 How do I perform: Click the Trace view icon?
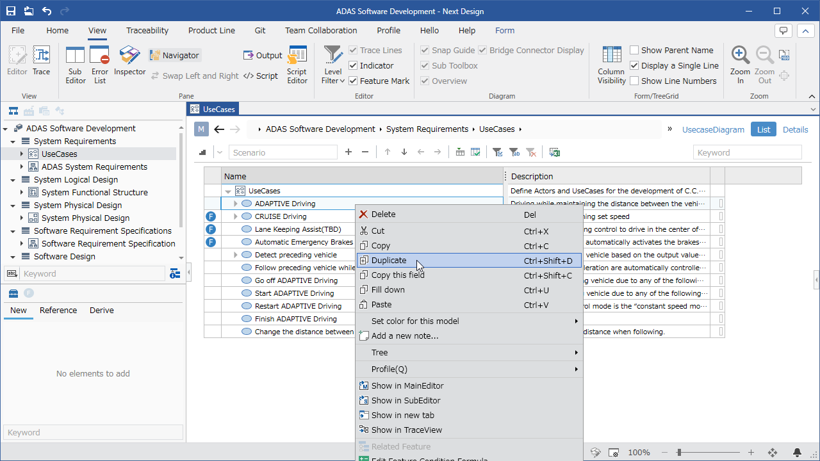42,61
